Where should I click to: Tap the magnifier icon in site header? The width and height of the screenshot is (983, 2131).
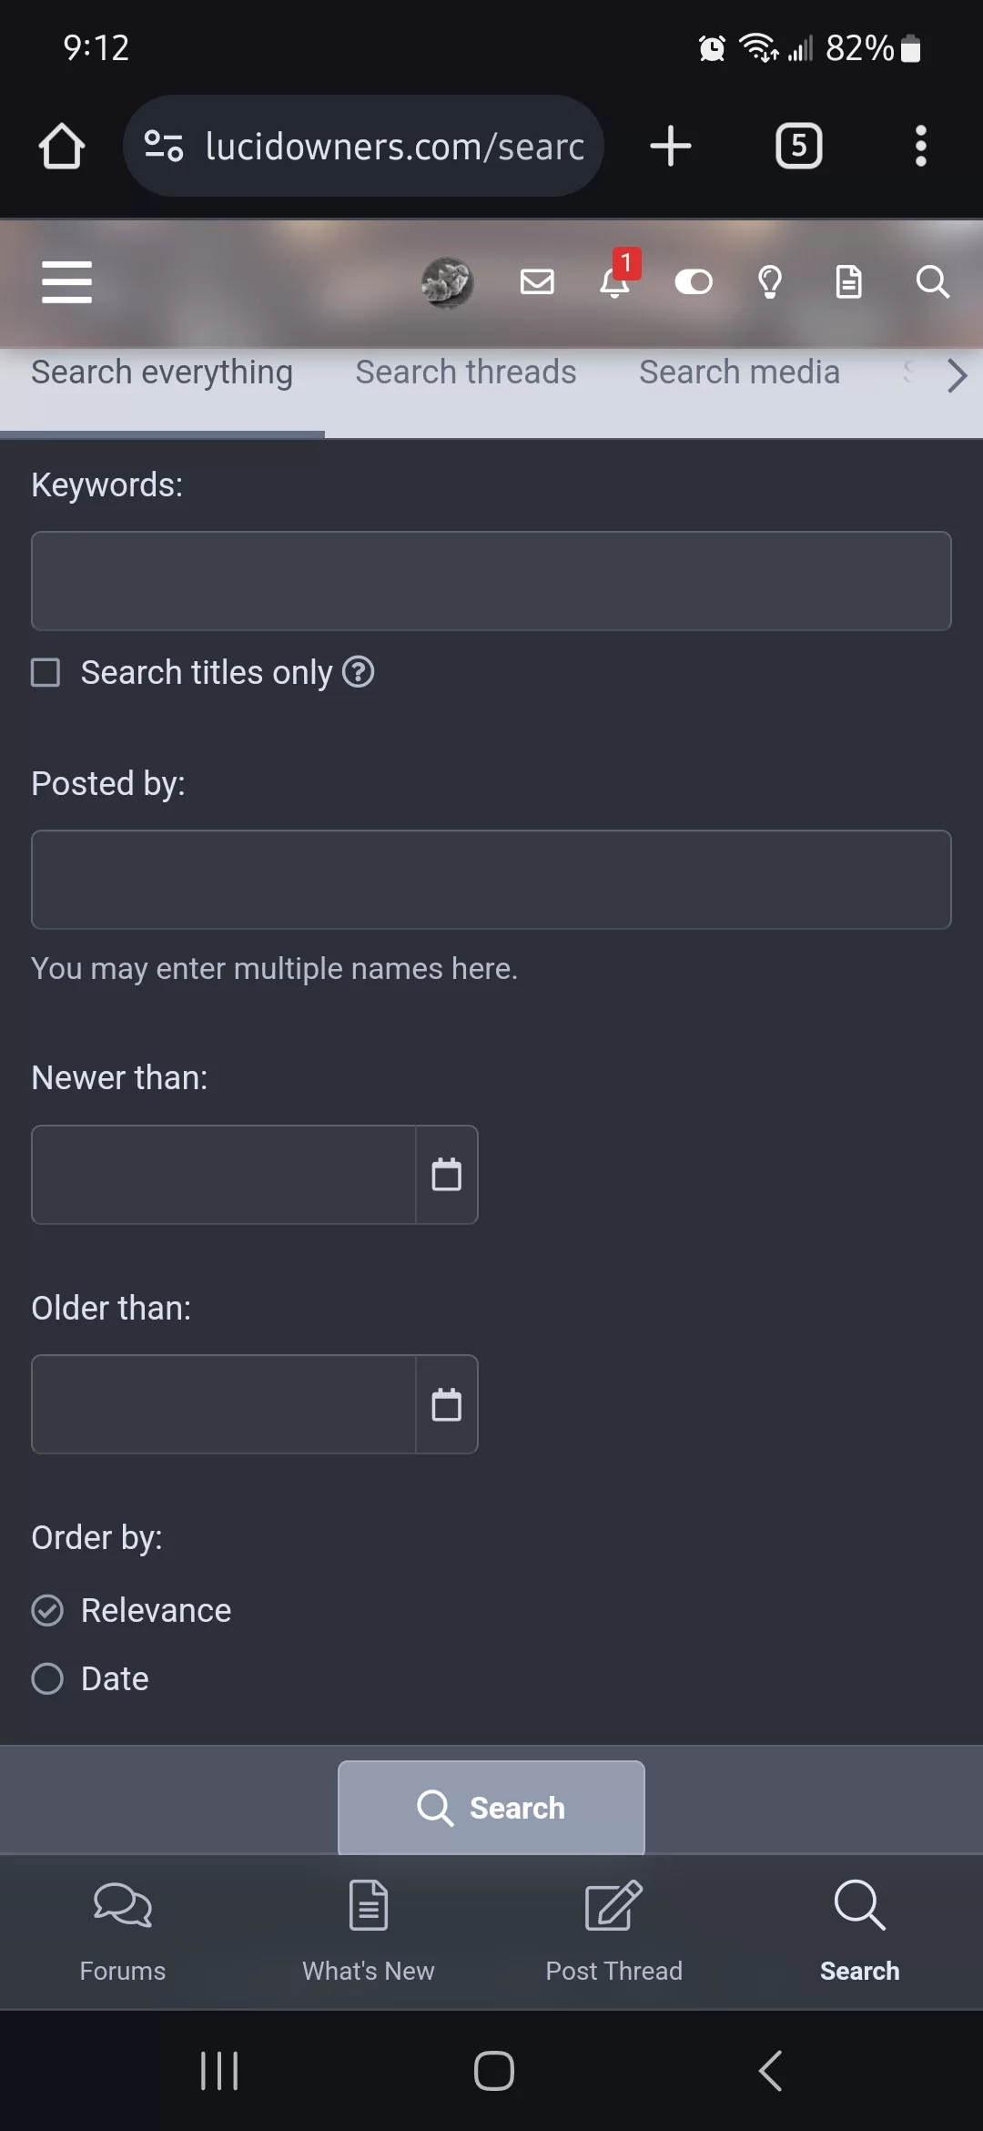click(932, 282)
